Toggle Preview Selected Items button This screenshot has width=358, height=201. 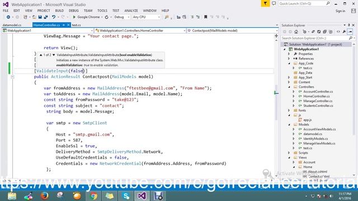tap(350, 32)
